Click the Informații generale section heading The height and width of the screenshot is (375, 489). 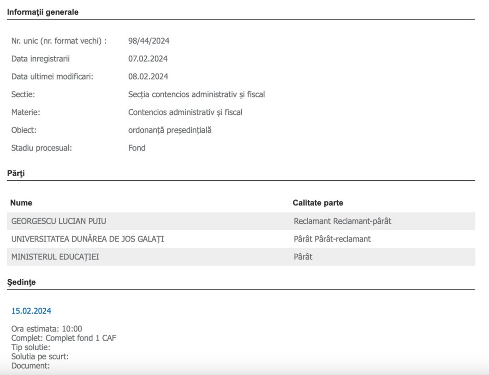[43, 12]
